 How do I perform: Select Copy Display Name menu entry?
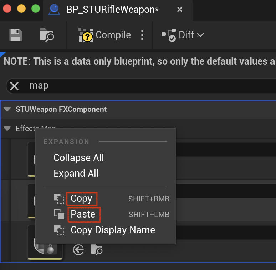tap(113, 230)
